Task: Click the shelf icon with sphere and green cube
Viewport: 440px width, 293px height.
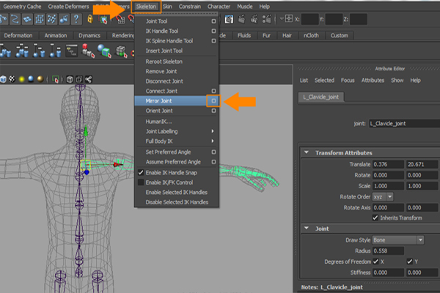Action: (x=104, y=51)
